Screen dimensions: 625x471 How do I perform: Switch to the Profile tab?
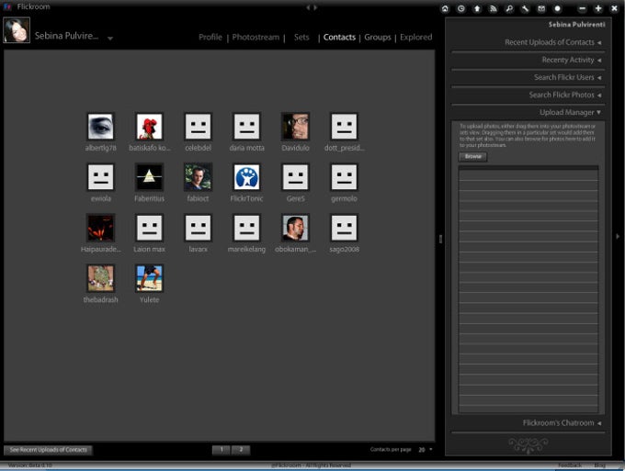[x=210, y=37]
